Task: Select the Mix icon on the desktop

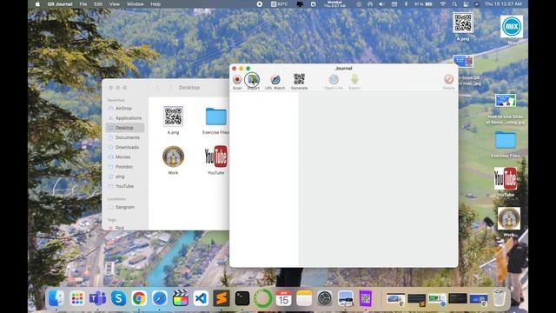Action: point(512,29)
